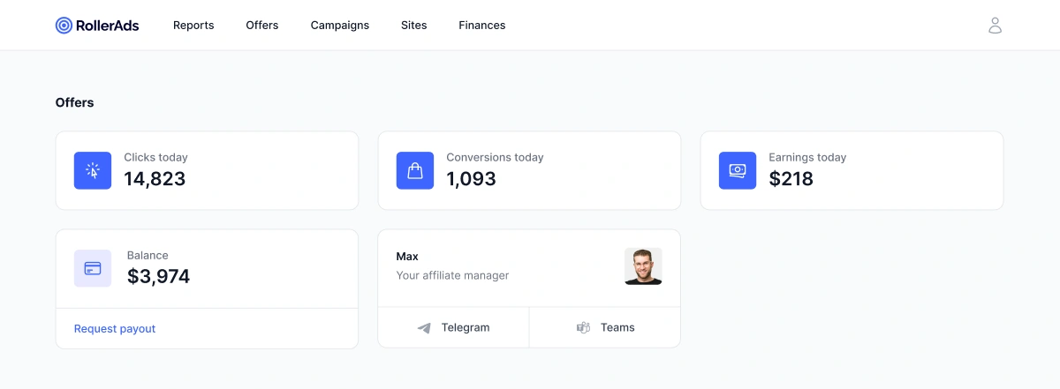Viewport: 1060px width, 389px height.
Task: Click the Teams icon
Action: point(583,328)
